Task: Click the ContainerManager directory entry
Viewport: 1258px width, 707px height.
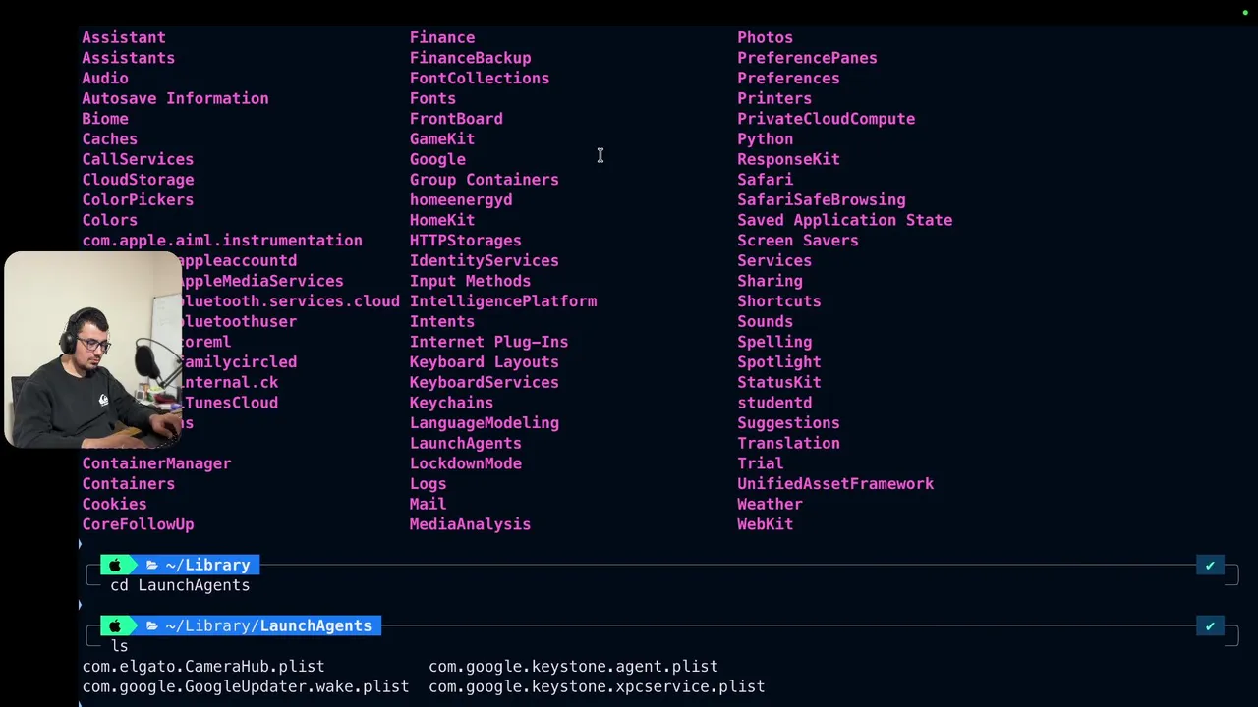Action: 156,463
